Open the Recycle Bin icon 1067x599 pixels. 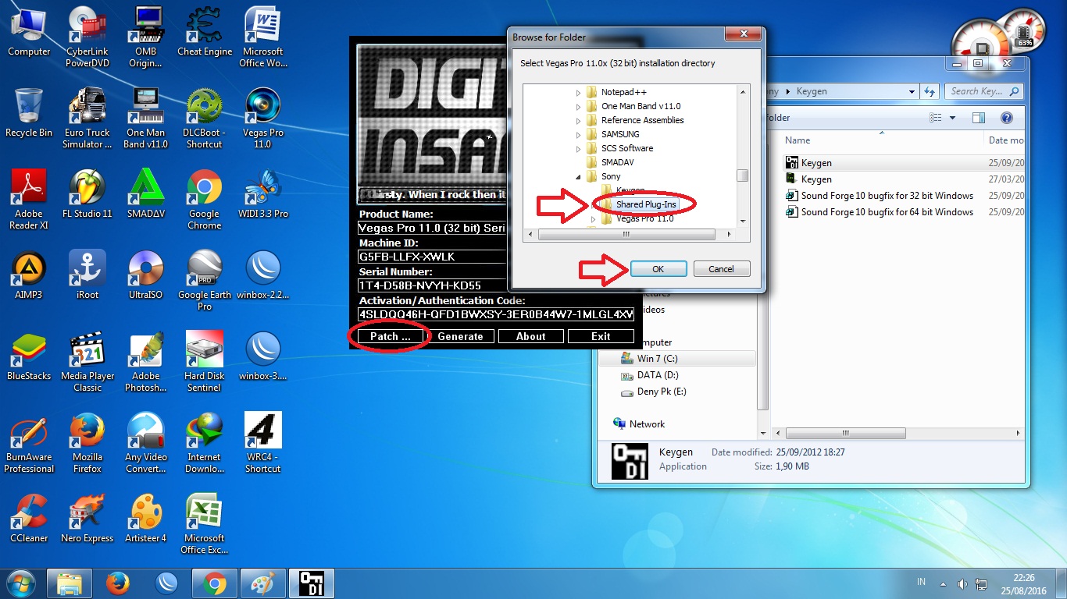click(x=29, y=112)
